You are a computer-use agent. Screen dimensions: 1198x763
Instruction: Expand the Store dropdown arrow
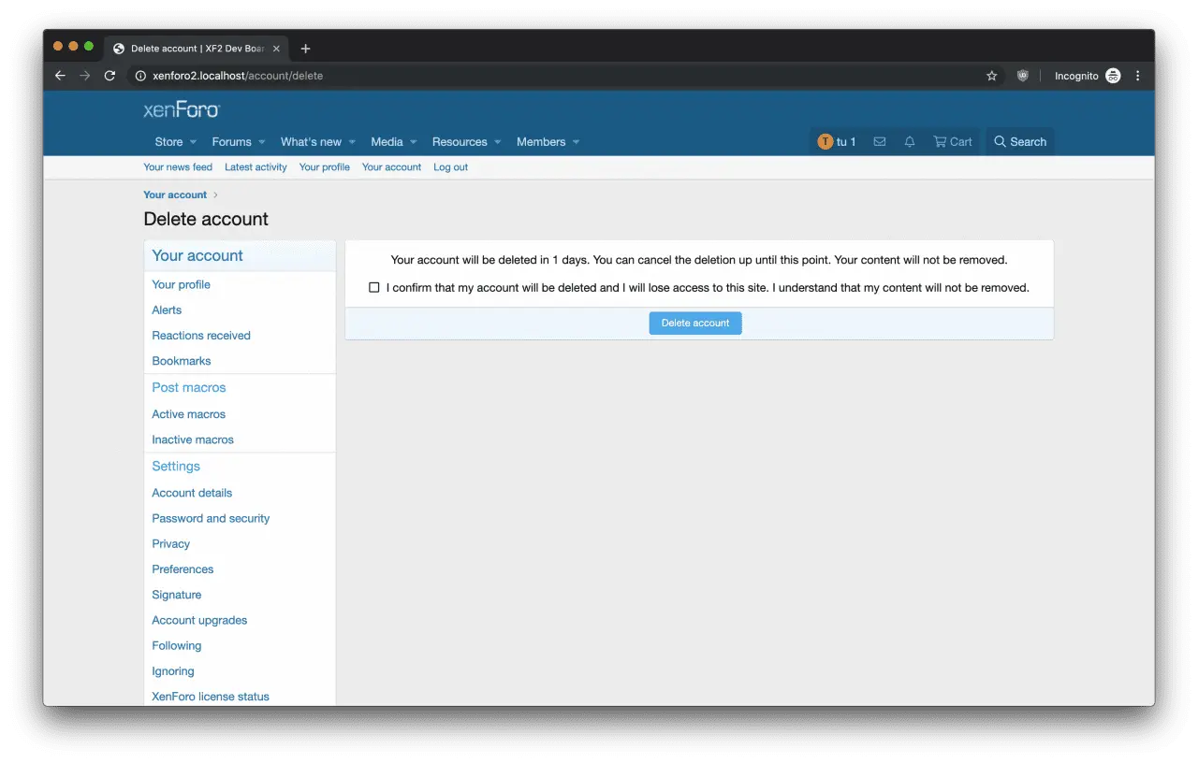coord(193,142)
